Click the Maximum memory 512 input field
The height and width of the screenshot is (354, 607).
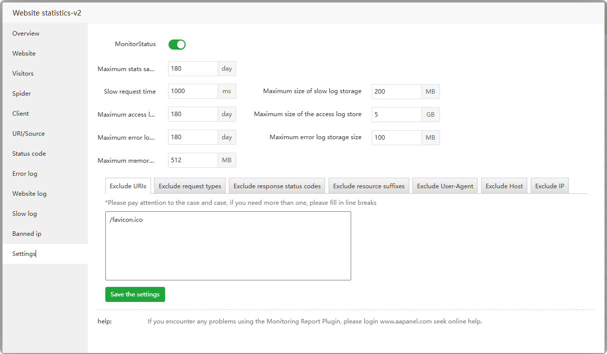pos(193,160)
